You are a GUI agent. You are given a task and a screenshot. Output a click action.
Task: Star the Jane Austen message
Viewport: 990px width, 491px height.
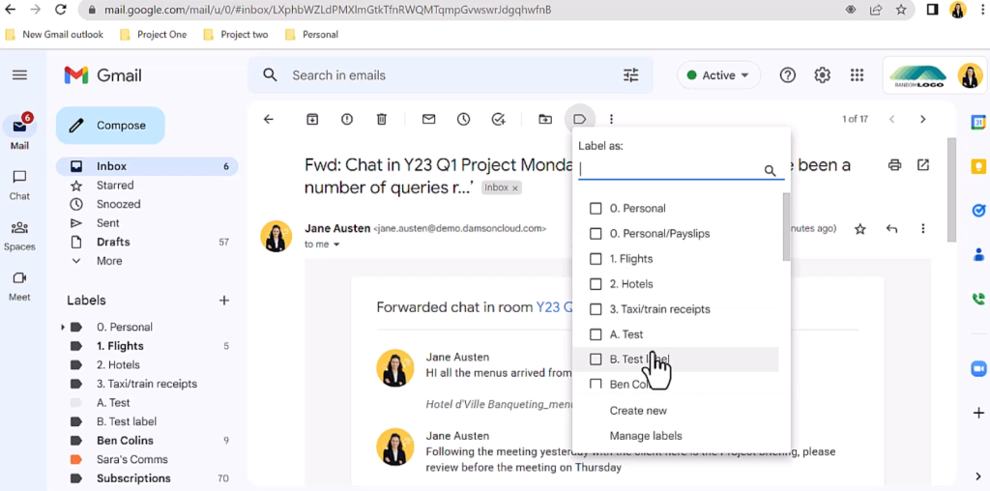click(x=859, y=228)
